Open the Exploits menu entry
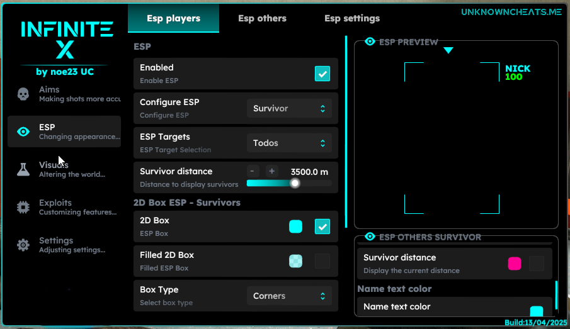 [64, 207]
